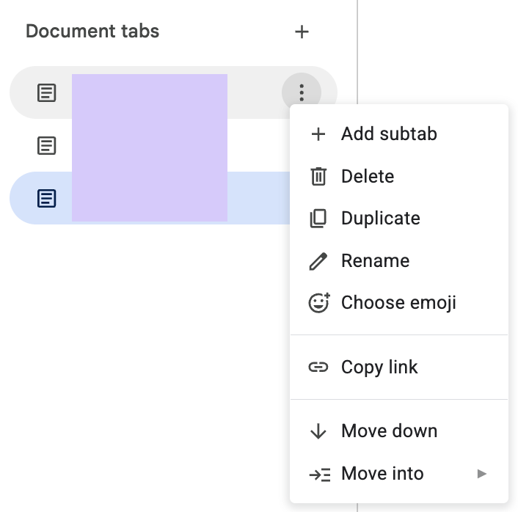Click the Rename label in the menu

point(375,260)
